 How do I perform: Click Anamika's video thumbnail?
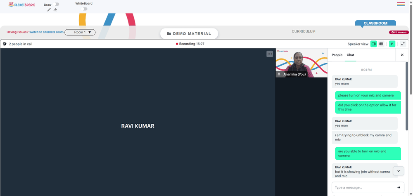pyautogui.click(x=301, y=63)
